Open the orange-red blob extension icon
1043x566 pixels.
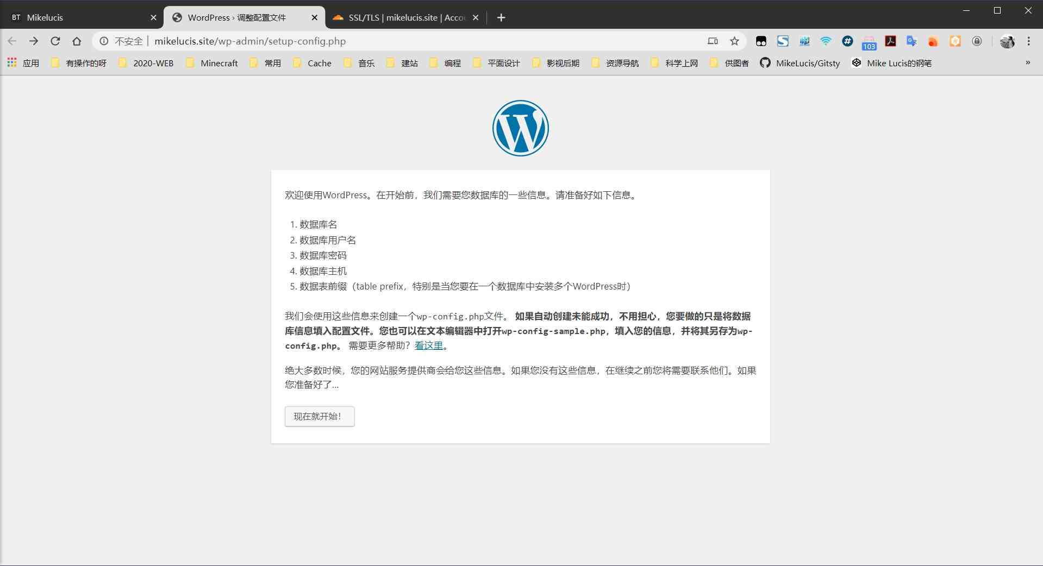[x=933, y=41]
